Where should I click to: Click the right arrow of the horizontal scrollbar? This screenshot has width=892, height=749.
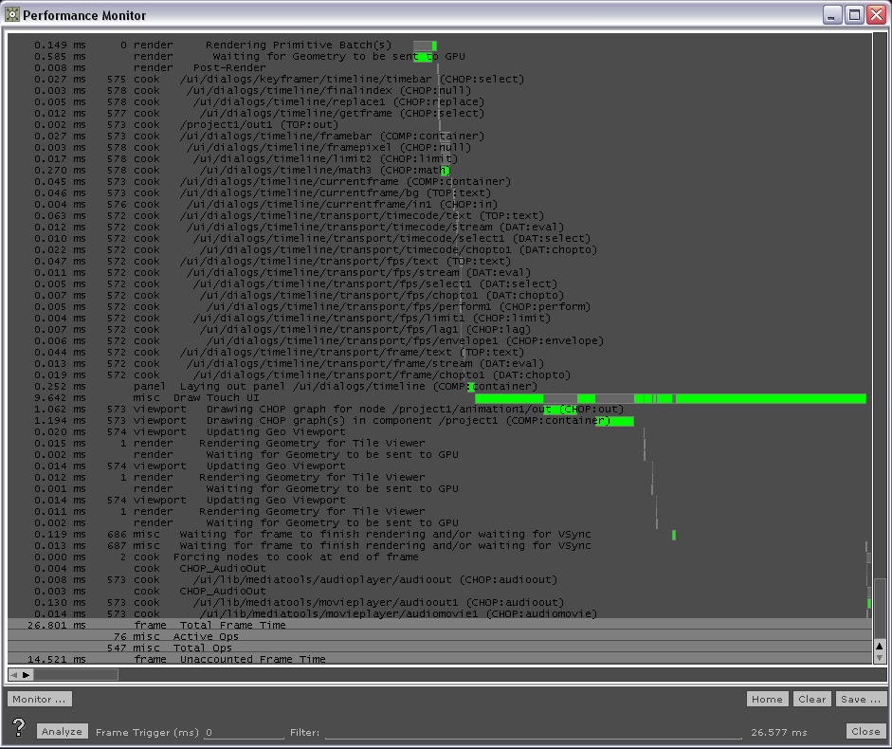[24, 674]
